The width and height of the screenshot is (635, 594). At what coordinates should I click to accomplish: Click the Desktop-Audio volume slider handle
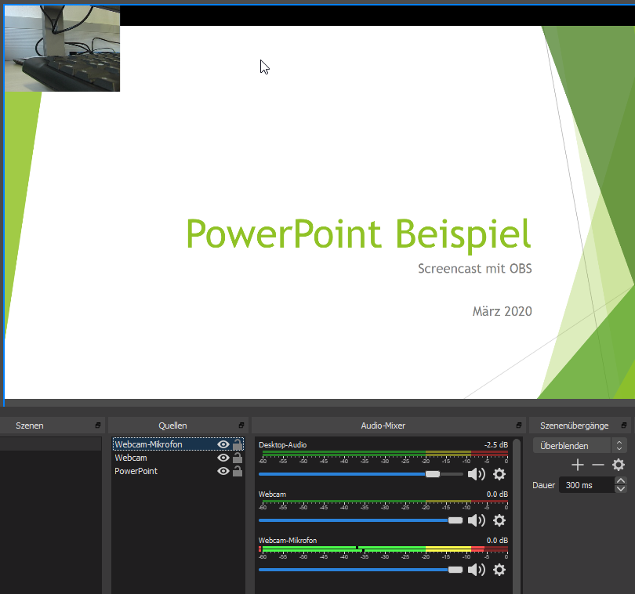coord(432,474)
